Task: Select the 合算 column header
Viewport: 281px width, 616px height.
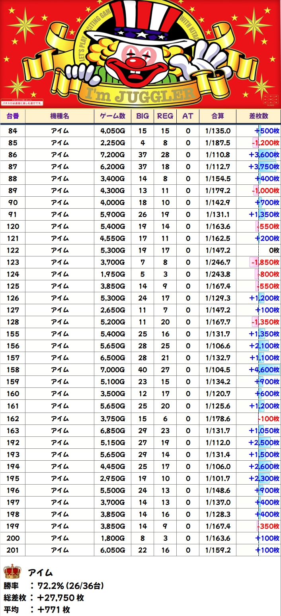Action: [217, 116]
